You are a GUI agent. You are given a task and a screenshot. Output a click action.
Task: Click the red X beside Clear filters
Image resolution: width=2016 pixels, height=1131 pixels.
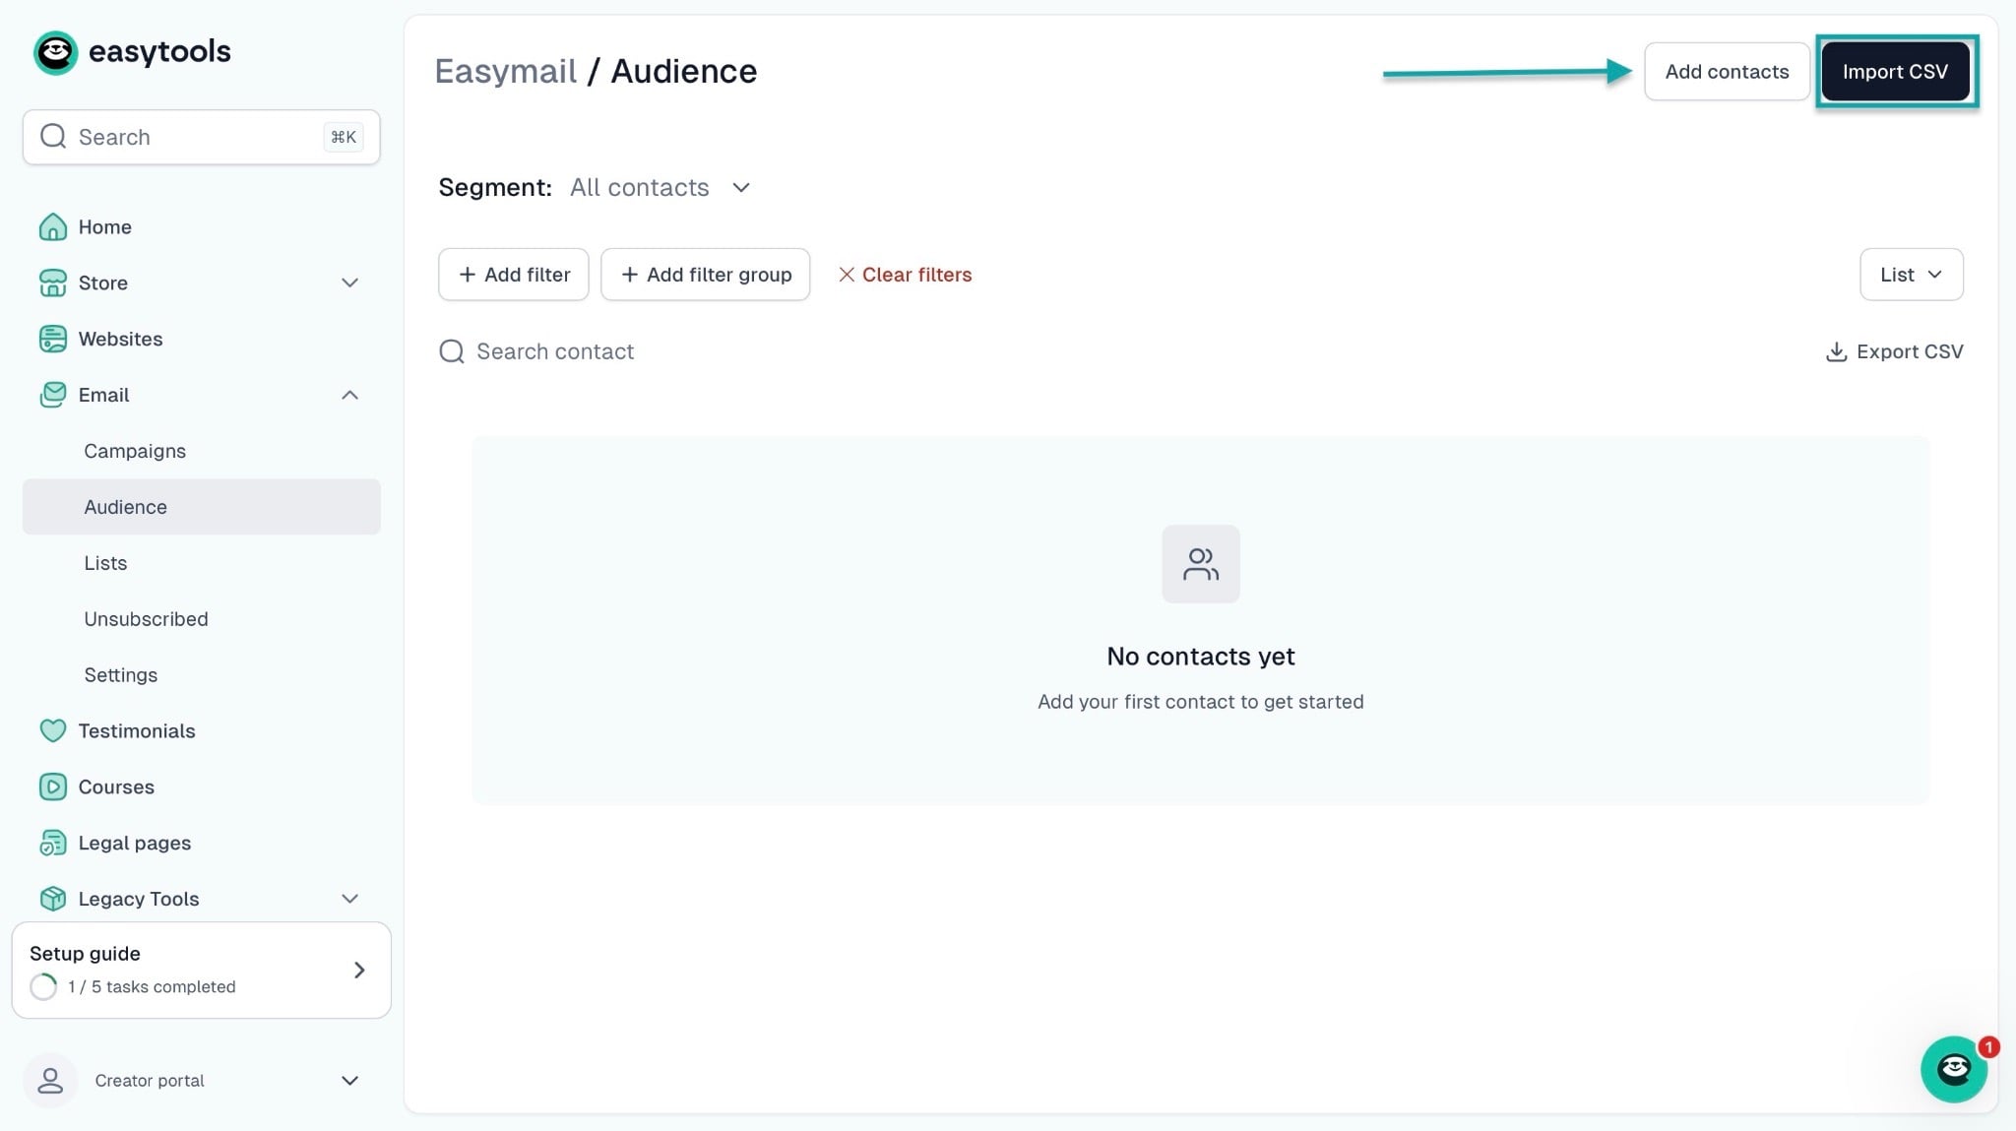click(x=847, y=275)
